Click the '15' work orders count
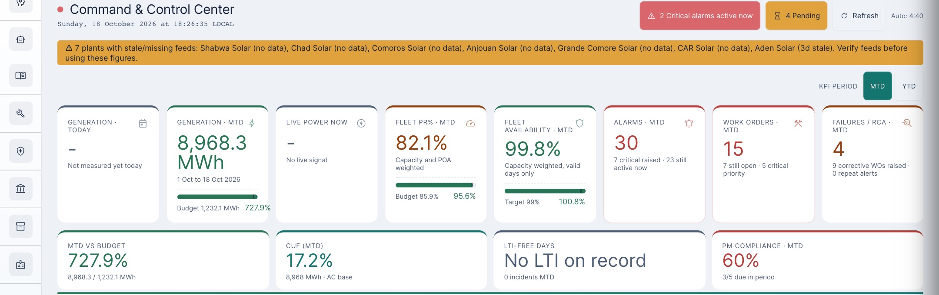Viewport: 939px width, 295px height. (733, 149)
